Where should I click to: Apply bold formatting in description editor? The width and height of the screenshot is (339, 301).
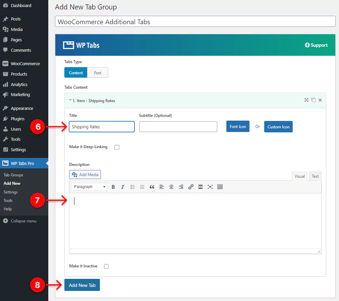(x=113, y=187)
